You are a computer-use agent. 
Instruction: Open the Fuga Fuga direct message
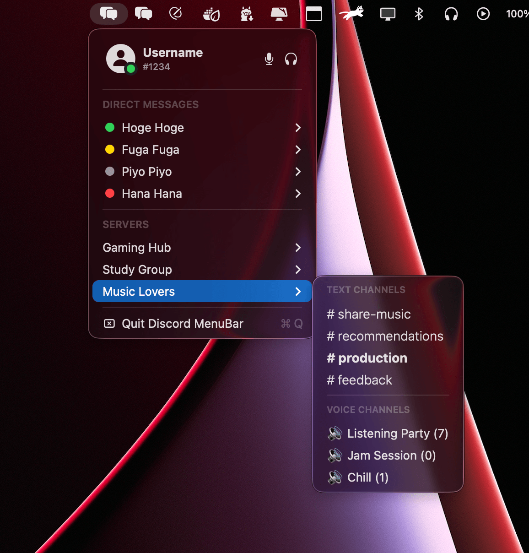(151, 150)
